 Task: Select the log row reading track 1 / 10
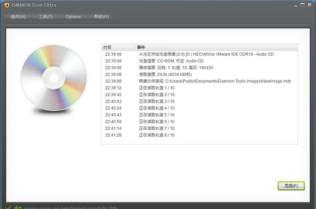[x=199, y=88]
